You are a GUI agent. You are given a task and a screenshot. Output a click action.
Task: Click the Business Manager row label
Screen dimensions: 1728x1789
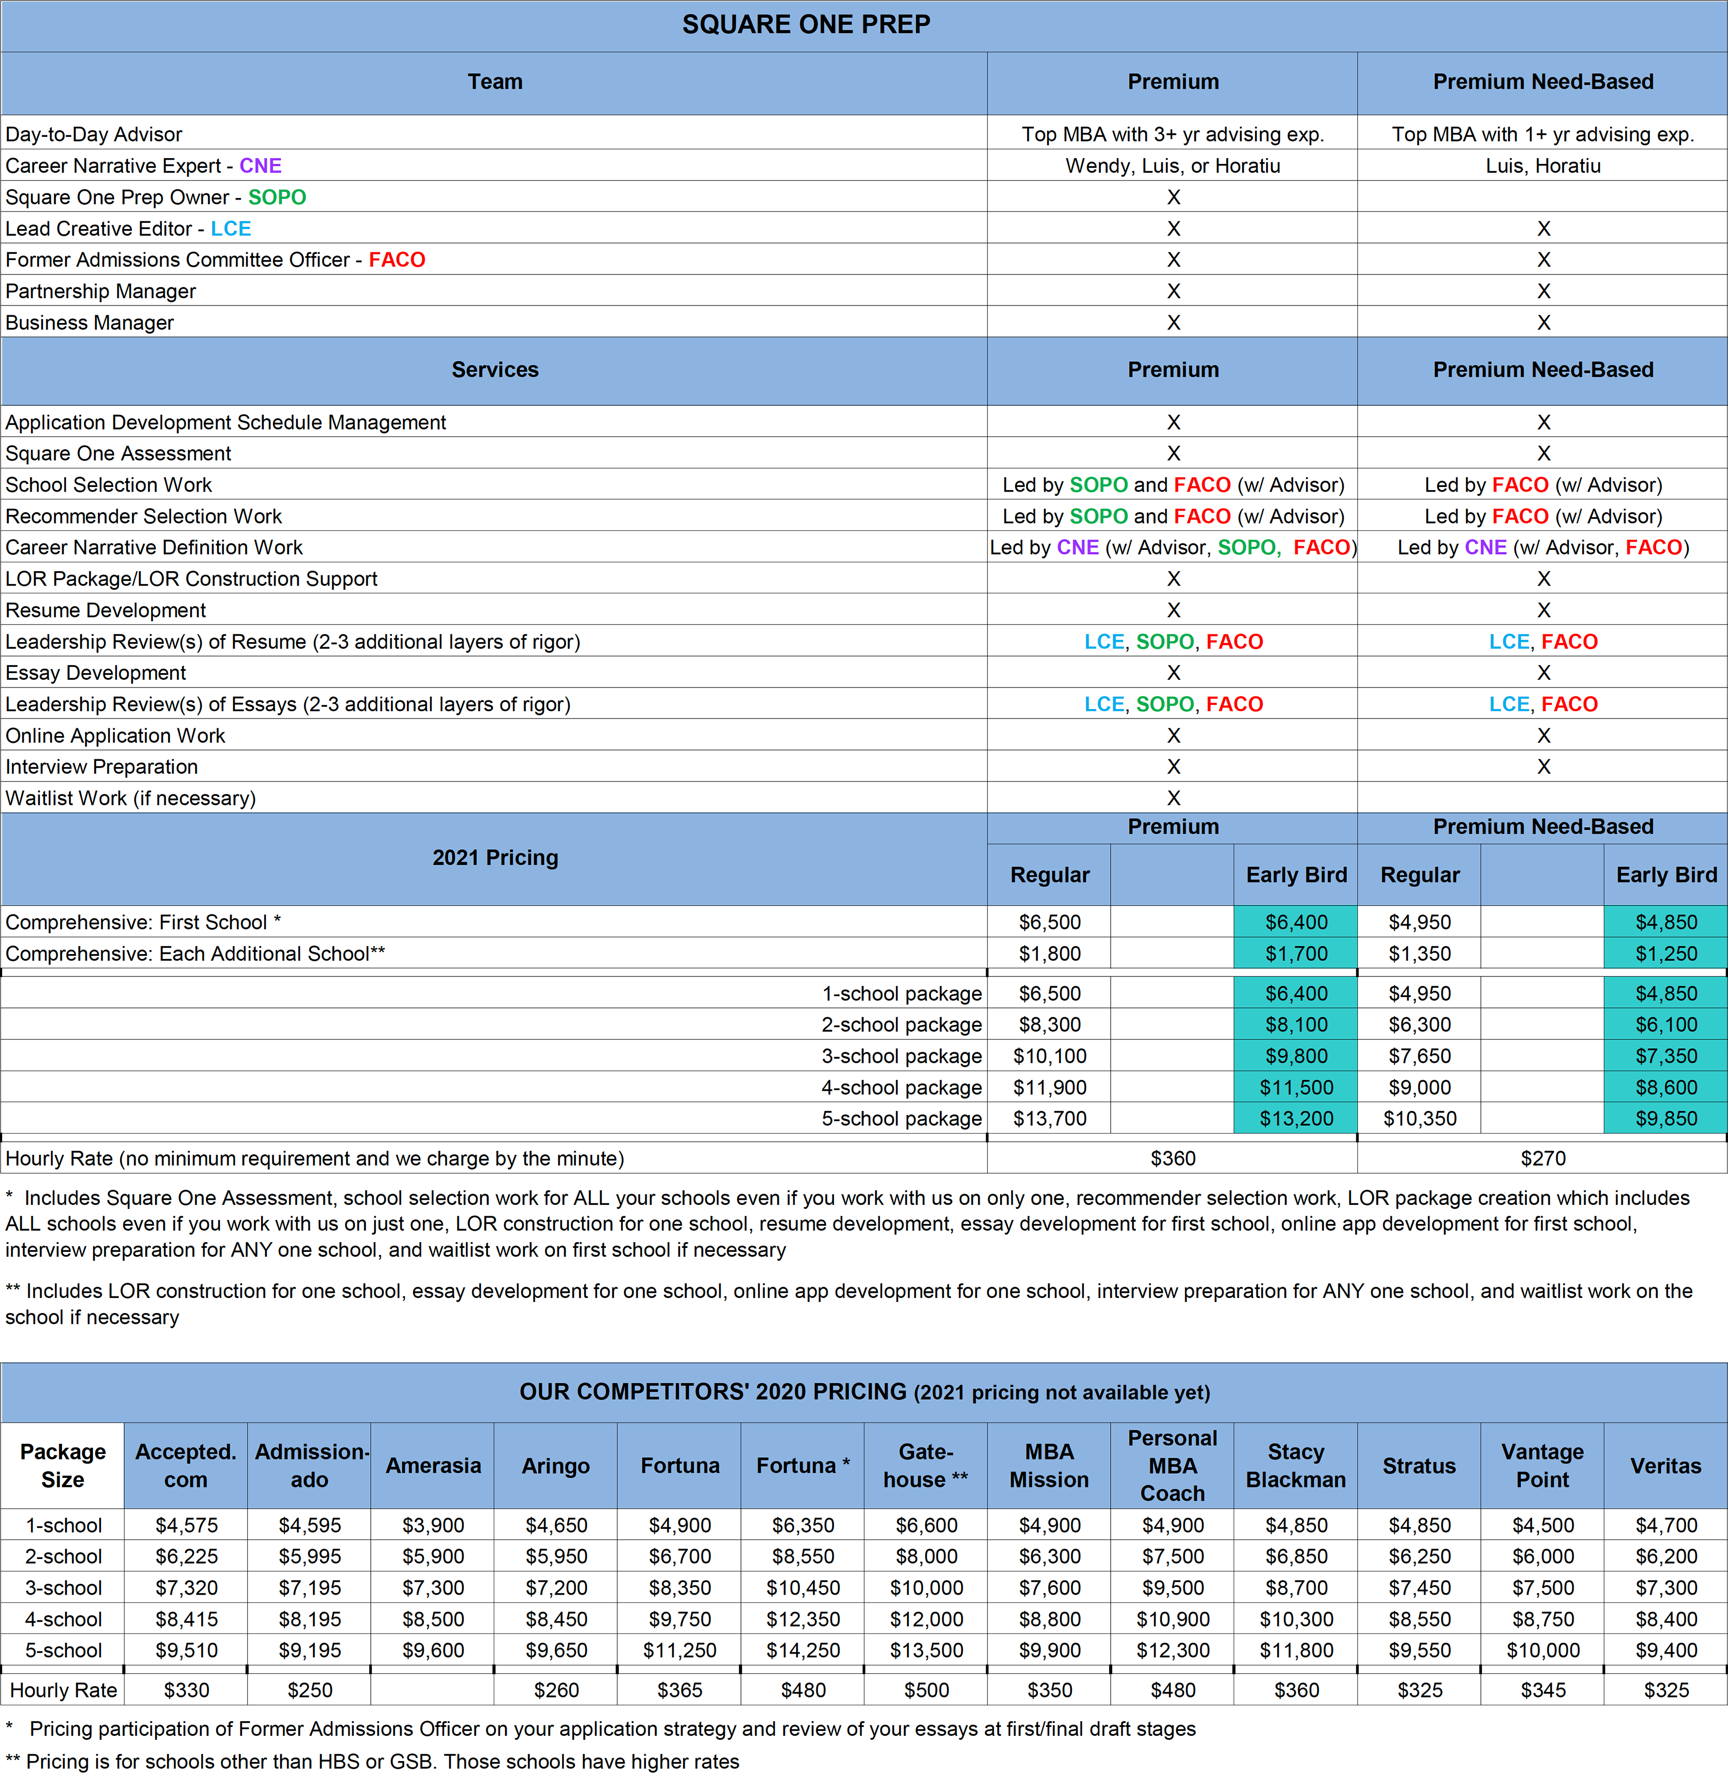click(x=89, y=322)
